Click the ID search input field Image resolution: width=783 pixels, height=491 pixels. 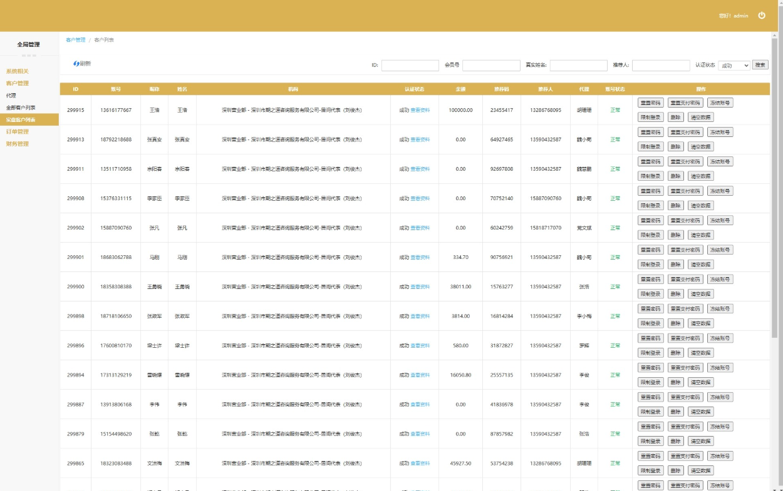[x=410, y=65]
